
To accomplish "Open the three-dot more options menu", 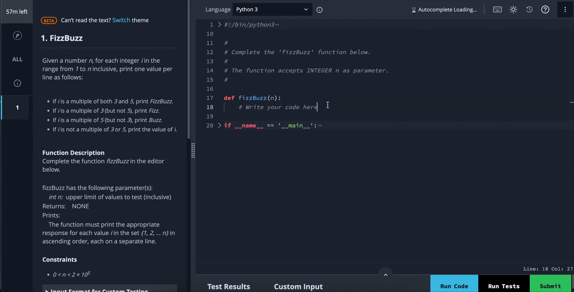I will (565, 10).
